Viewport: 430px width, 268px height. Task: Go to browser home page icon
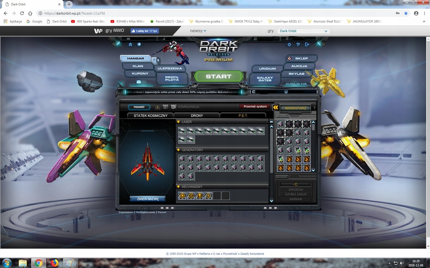click(x=30, y=13)
